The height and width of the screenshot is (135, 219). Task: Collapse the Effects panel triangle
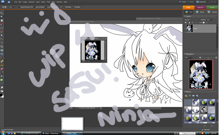(x=185, y=92)
